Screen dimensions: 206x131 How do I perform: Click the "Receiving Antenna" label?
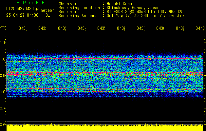[x=78, y=16]
